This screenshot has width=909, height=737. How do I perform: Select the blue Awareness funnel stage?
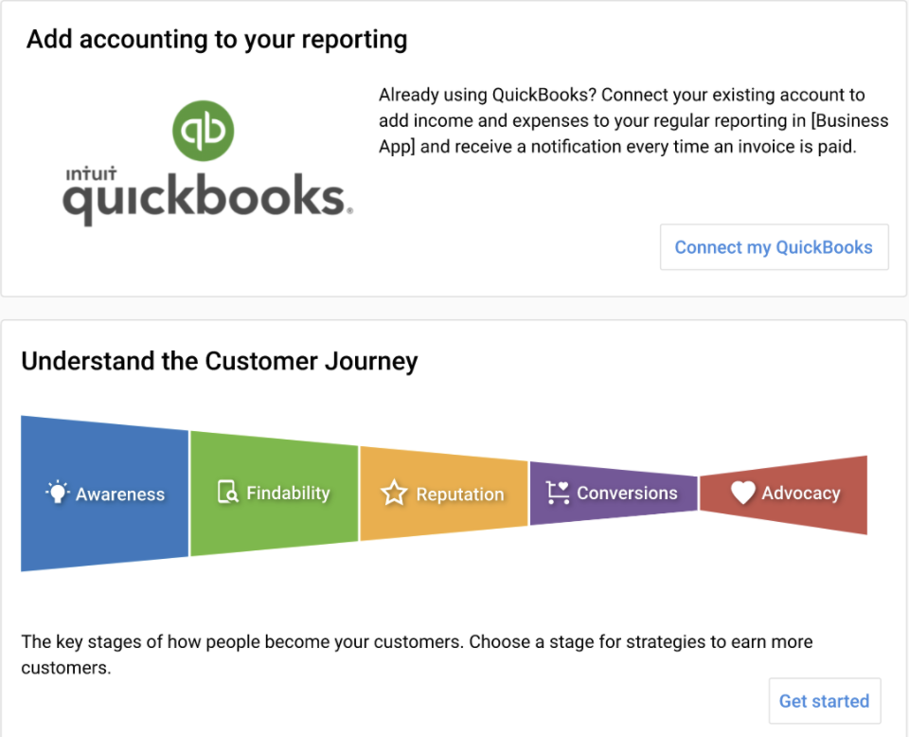coord(105,494)
